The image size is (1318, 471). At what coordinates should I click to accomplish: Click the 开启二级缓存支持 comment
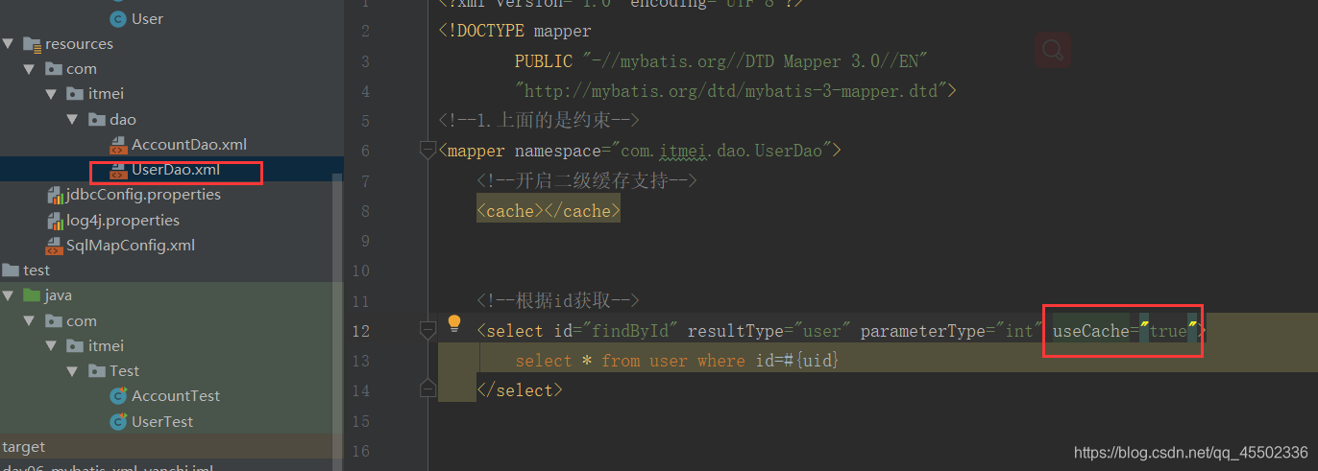pyautogui.click(x=587, y=180)
